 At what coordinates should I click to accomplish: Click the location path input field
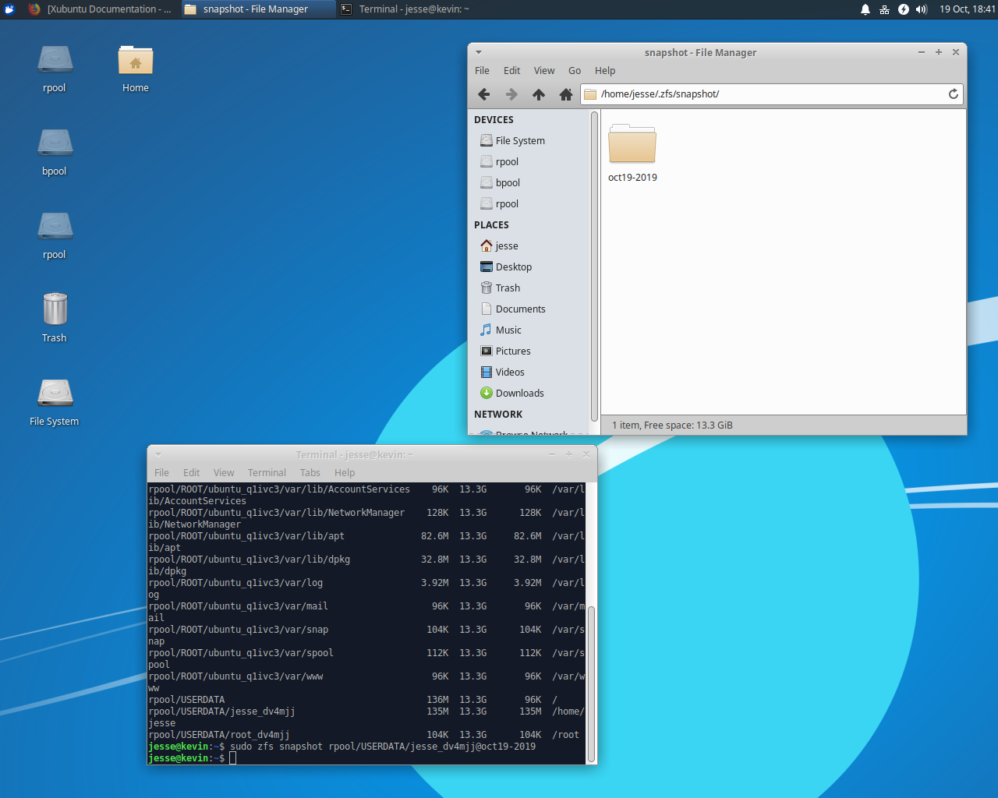tap(772, 94)
